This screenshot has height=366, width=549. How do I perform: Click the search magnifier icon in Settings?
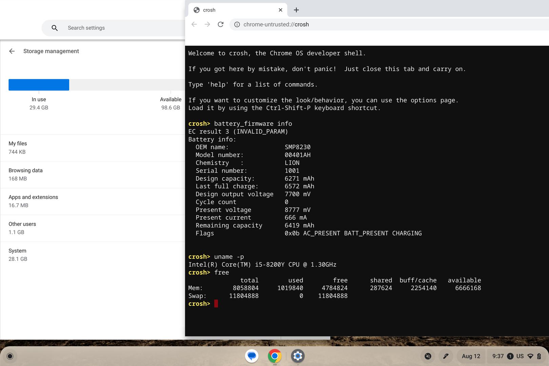click(55, 28)
